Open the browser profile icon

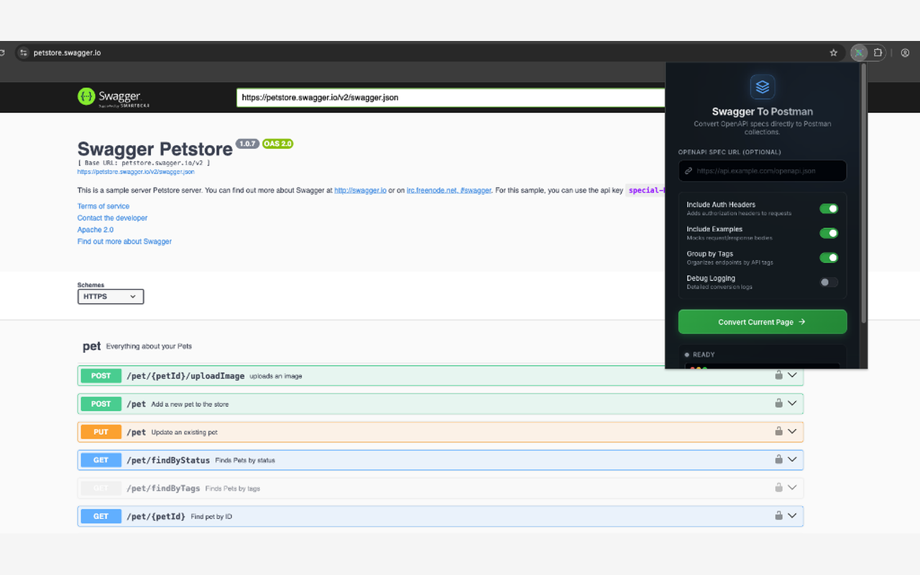pos(905,52)
